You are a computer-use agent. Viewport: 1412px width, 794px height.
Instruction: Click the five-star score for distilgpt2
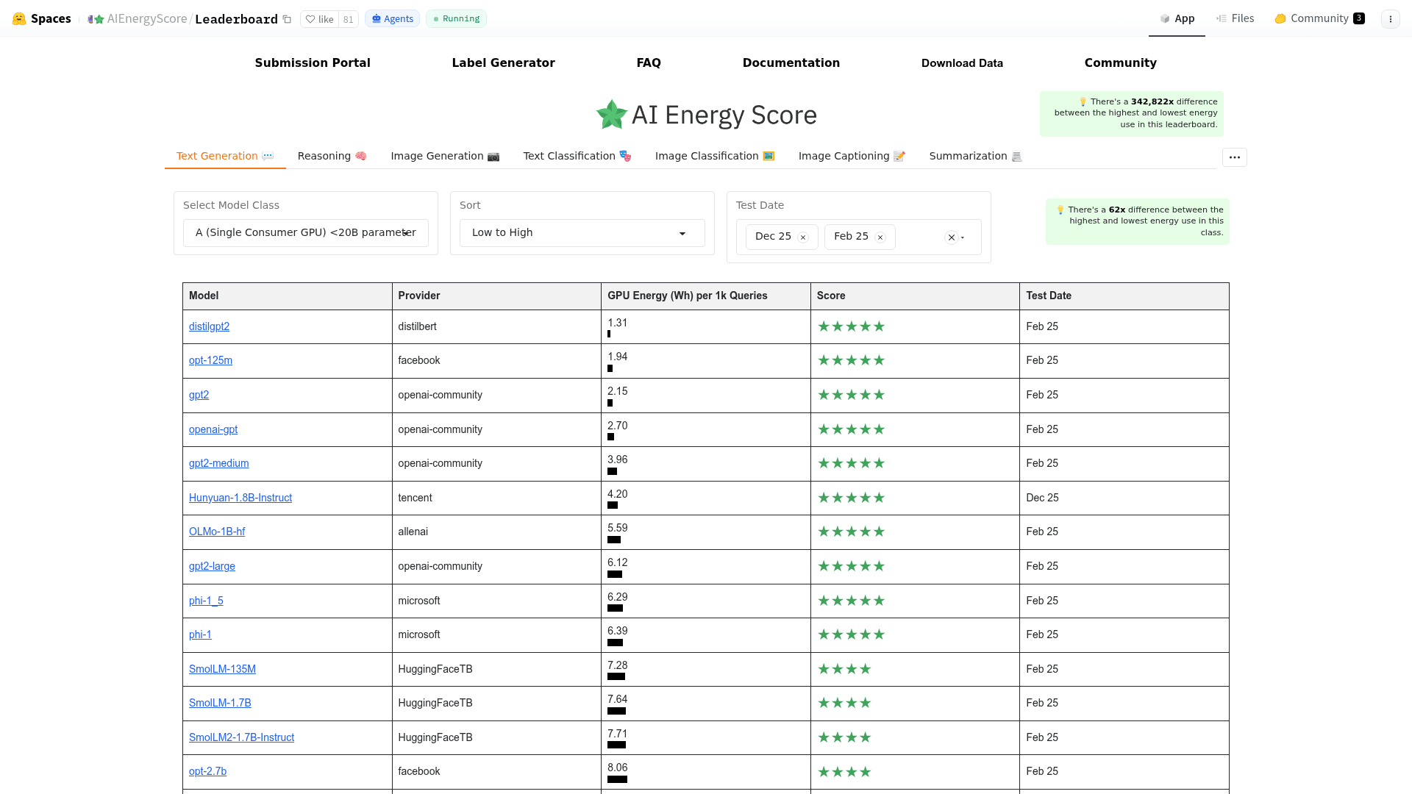pos(851,326)
